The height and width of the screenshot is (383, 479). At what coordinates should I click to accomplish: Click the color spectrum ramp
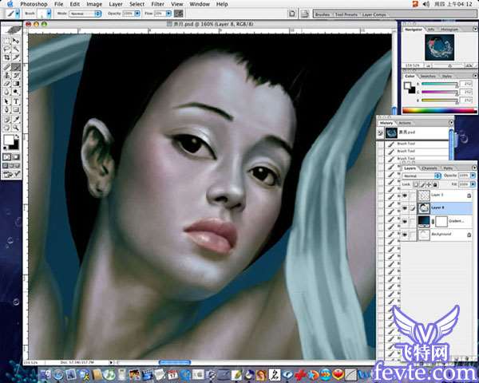[440, 111]
